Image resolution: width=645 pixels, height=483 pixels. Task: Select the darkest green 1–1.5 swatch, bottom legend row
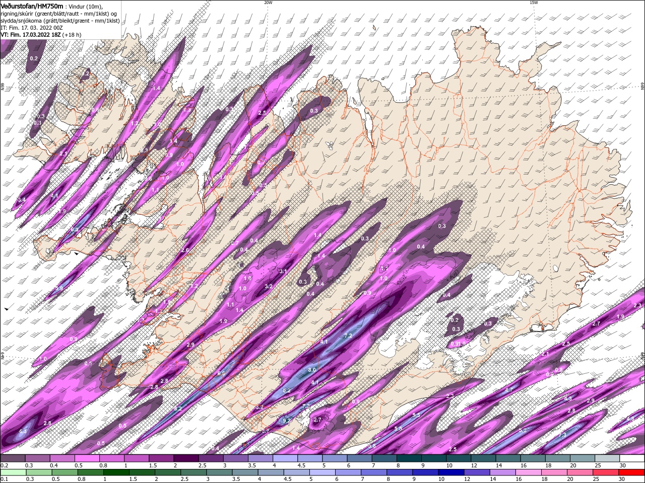click(115, 472)
